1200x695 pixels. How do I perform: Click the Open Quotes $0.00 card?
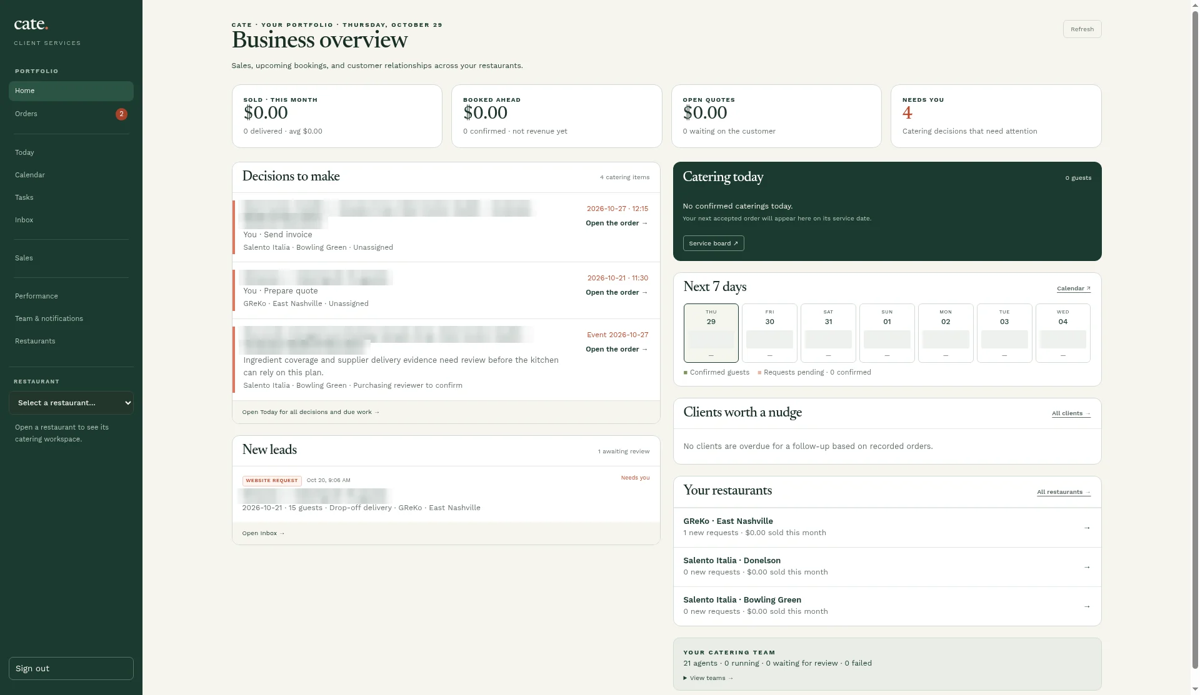[776, 116]
